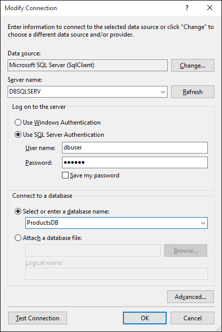222x332 pixels.
Task: Click the Log on to the server label
Action: click(x=39, y=107)
